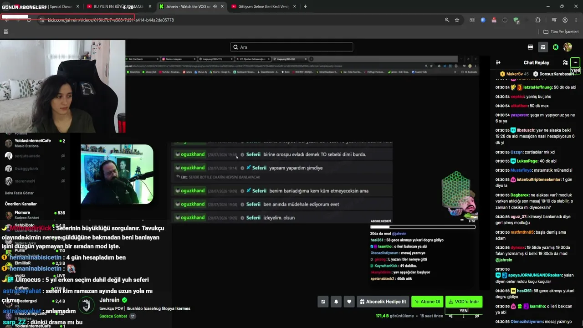The width and height of the screenshot is (583, 328).
Task: Click Abonelik Hediye Et button
Action: click(x=383, y=302)
